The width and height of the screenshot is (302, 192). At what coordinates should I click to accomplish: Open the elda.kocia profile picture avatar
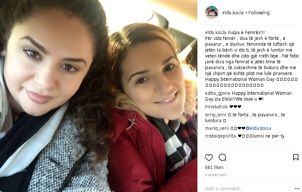(212, 12)
